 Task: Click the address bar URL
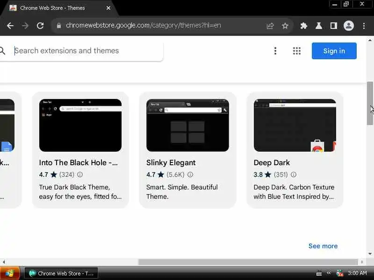tap(144, 26)
